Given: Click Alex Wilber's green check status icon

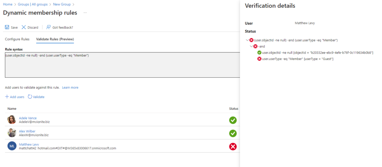Looking at the screenshot, I should [x=233, y=133].
